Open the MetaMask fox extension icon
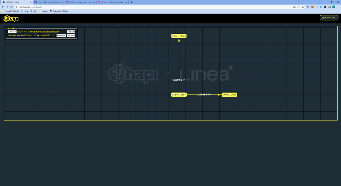This screenshot has width=341, height=186. [x=312, y=7]
